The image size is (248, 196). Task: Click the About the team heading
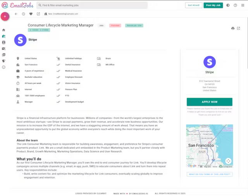(27, 140)
